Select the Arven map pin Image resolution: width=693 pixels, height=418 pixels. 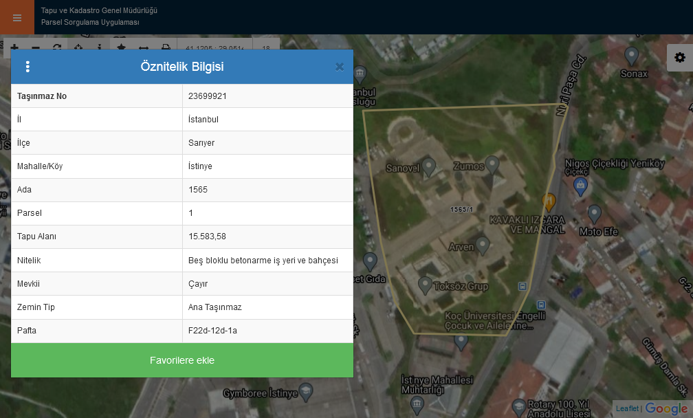click(x=483, y=245)
